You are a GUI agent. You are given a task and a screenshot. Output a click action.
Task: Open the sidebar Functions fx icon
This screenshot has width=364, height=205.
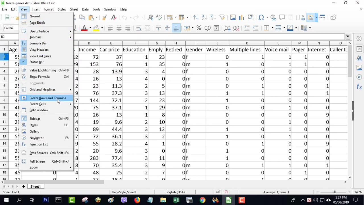pyautogui.click(x=359, y=87)
